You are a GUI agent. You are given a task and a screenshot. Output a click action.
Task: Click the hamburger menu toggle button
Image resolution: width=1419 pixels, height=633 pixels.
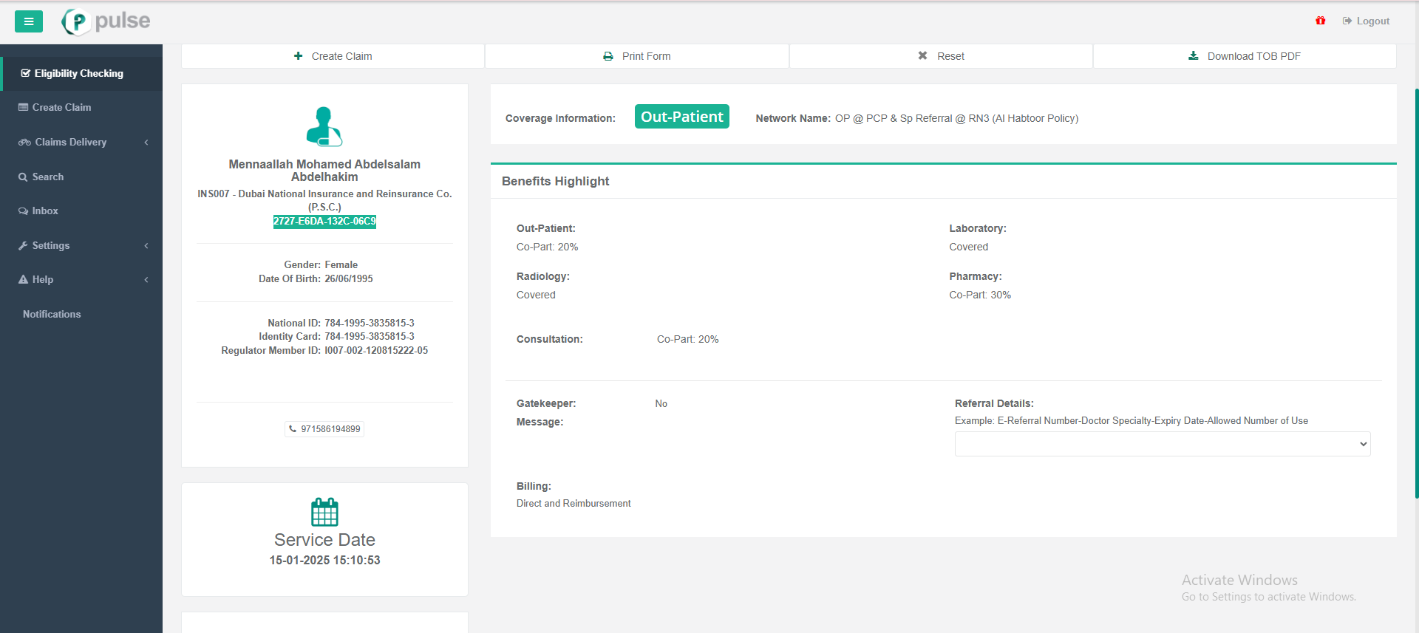pos(29,21)
